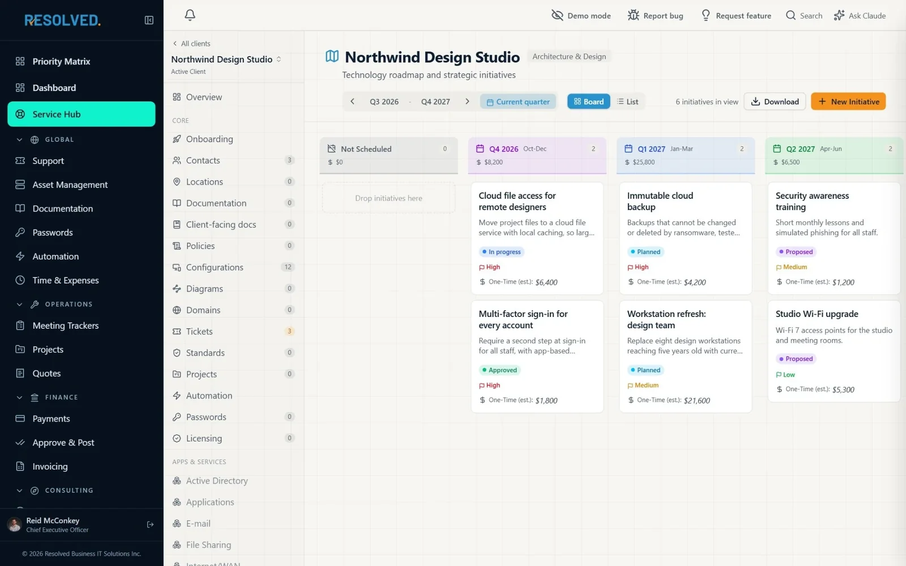Switch to Board view
Image resolution: width=906 pixels, height=566 pixels.
(x=589, y=101)
